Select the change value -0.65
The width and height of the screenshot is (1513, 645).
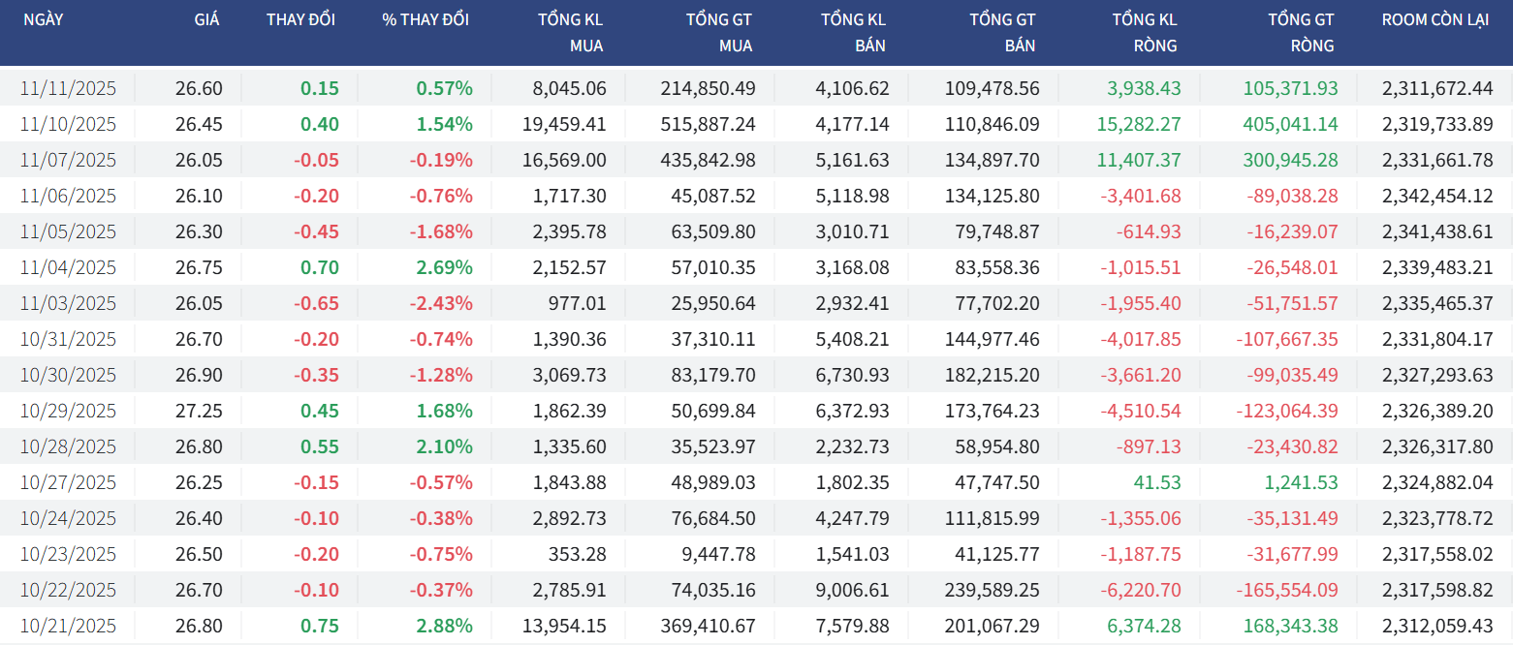318,303
